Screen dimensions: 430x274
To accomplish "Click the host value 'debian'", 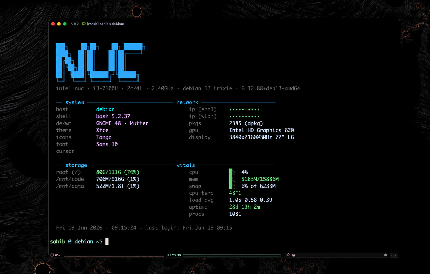I will tap(105, 109).
